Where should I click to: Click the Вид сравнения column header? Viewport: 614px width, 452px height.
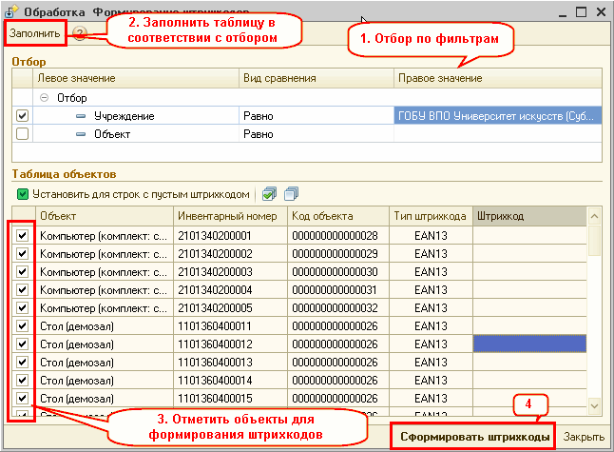(317, 78)
